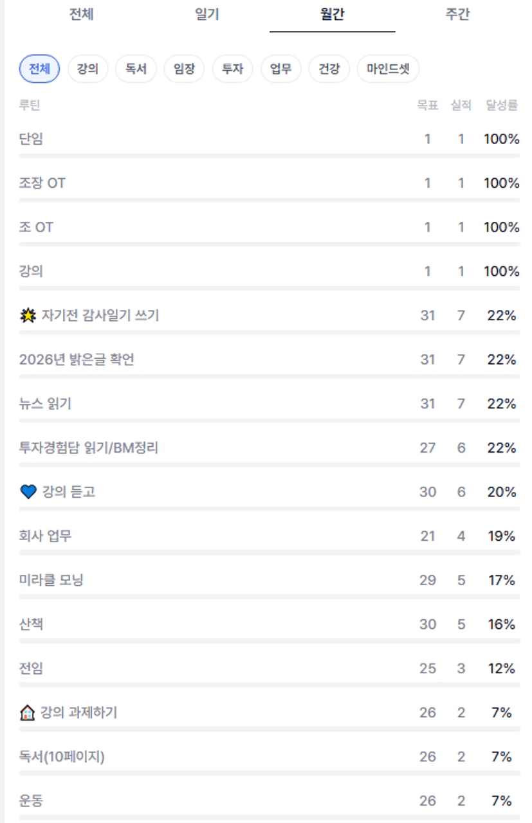This screenshot has width=532, height=823.
Task: Select the 투자 filter chip
Action: pyautogui.click(x=232, y=69)
